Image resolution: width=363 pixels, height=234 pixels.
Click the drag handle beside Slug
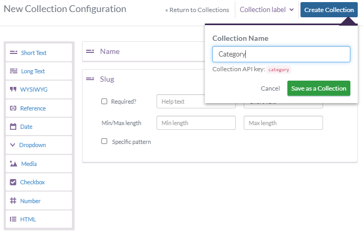click(90, 79)
